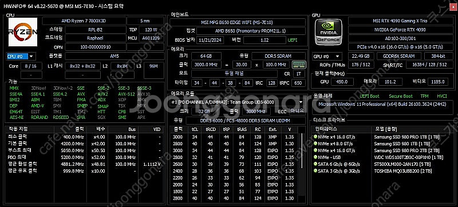The width and height of the screenshot is (458, 207).
Task: Click the 5 nm process field
Action: click(x=146, y=21)
